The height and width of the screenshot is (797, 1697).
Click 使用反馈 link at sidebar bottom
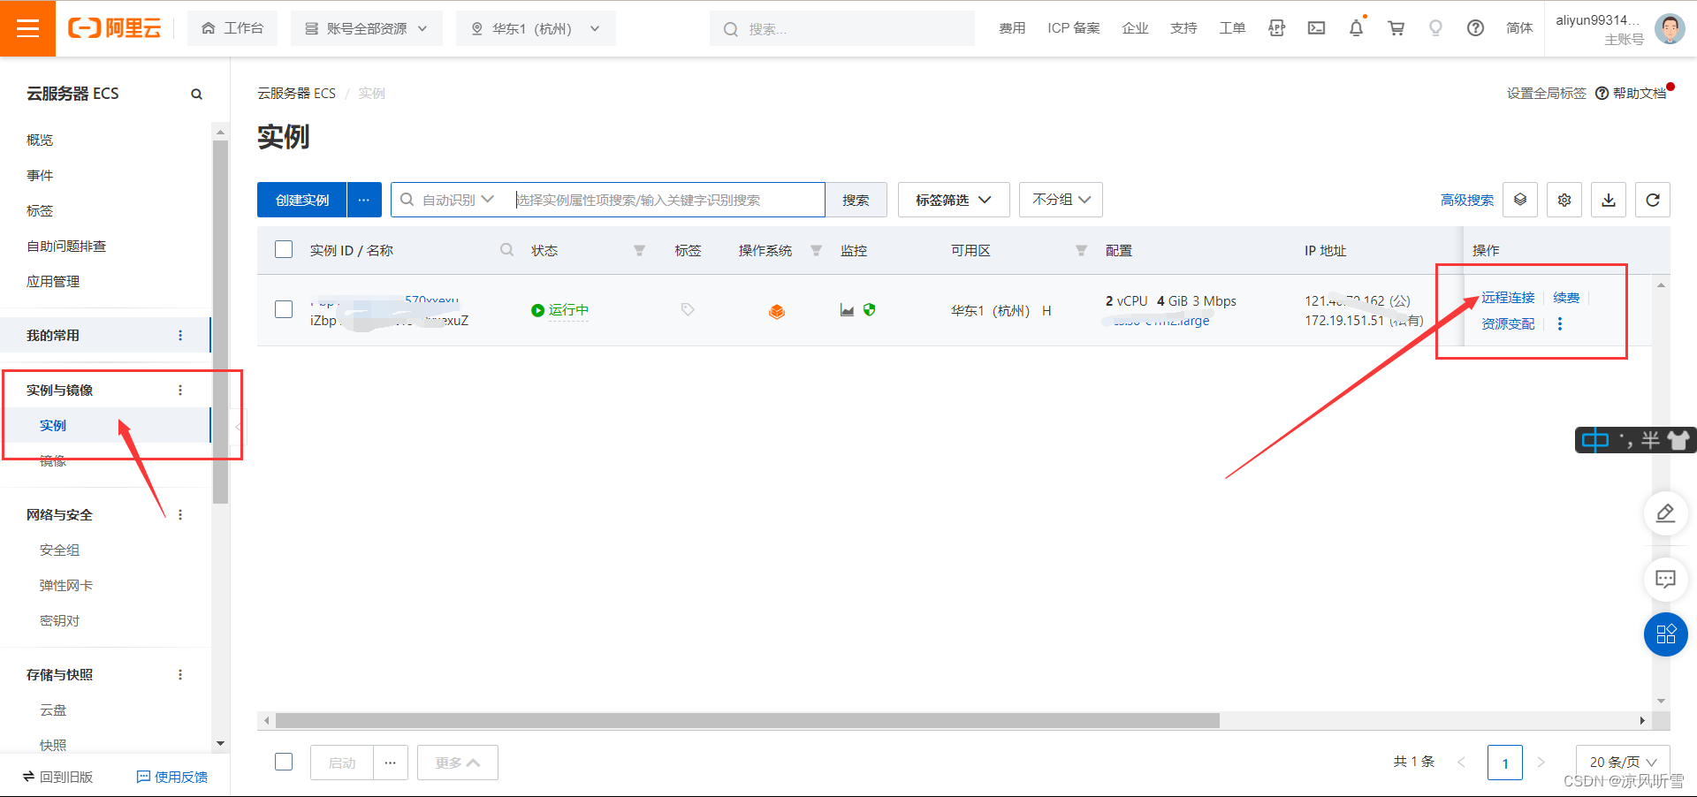pos(172,777)
